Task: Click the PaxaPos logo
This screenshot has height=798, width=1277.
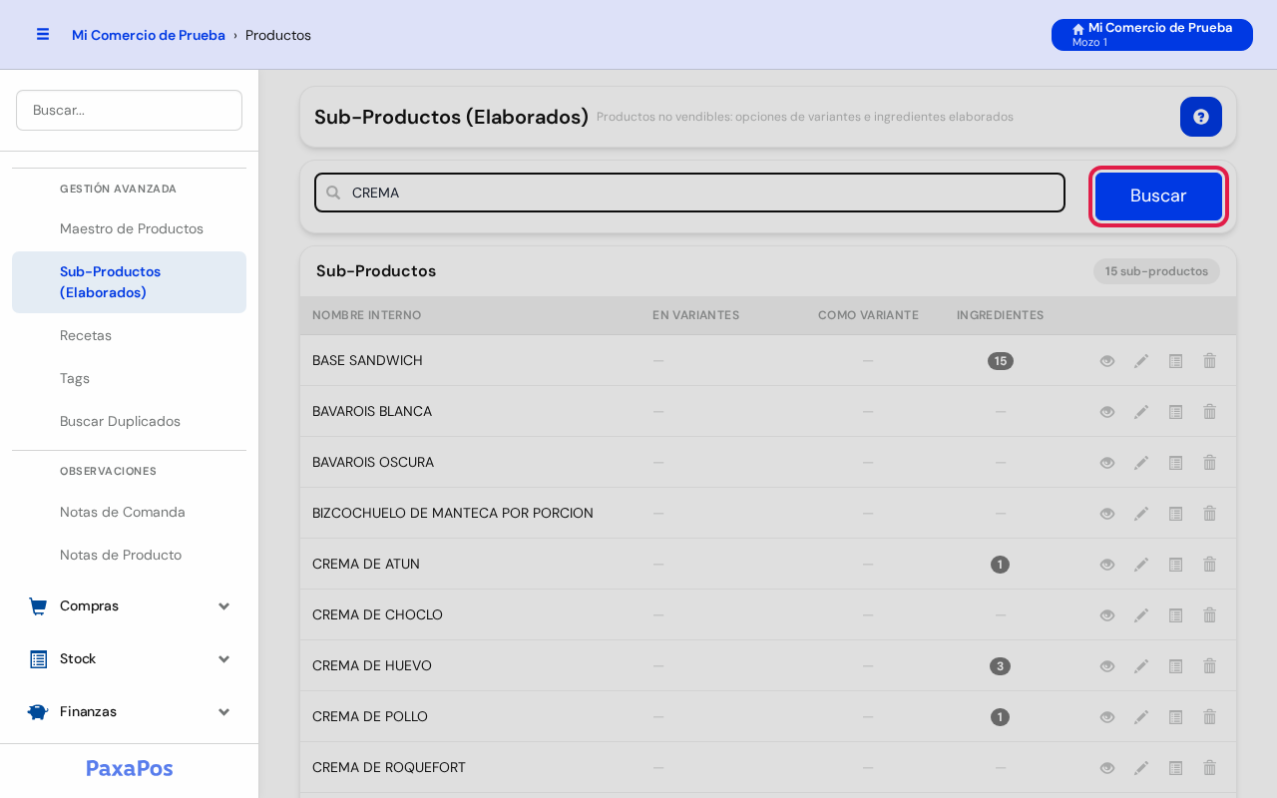Action: [x=130, y=769]
